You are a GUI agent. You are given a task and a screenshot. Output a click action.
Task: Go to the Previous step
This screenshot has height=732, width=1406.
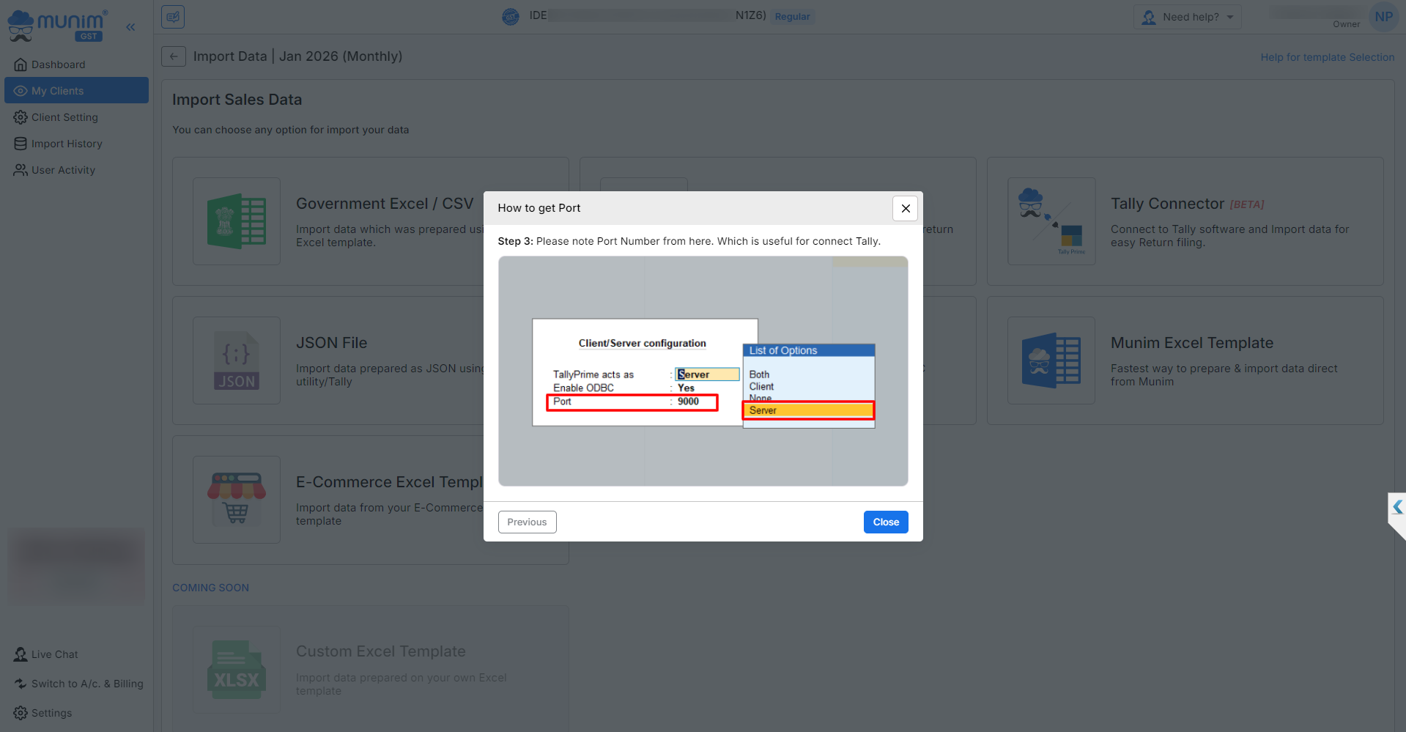pyautogui.click(x=527, y=522)
